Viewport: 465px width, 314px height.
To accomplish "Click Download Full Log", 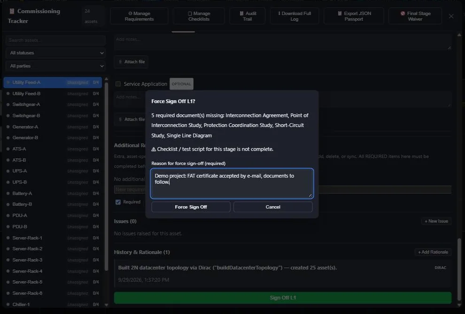I will (x=294, y=16).
